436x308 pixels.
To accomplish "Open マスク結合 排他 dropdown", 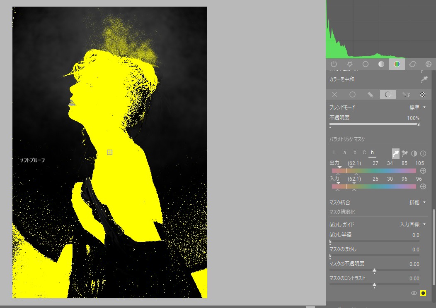I will pos(417,203).
